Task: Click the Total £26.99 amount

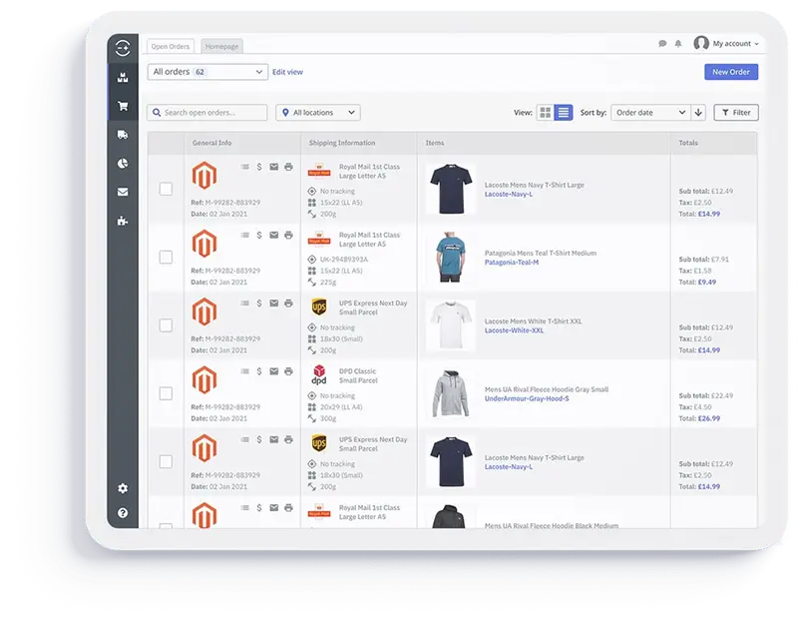Action: point(709,418)
